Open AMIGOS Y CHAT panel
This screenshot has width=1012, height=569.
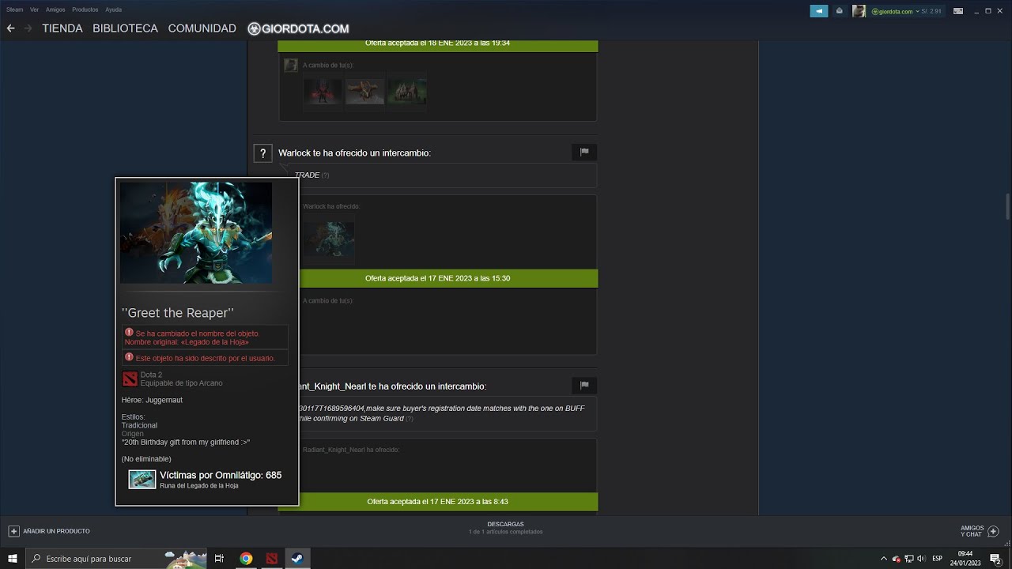tap(972, 531)
